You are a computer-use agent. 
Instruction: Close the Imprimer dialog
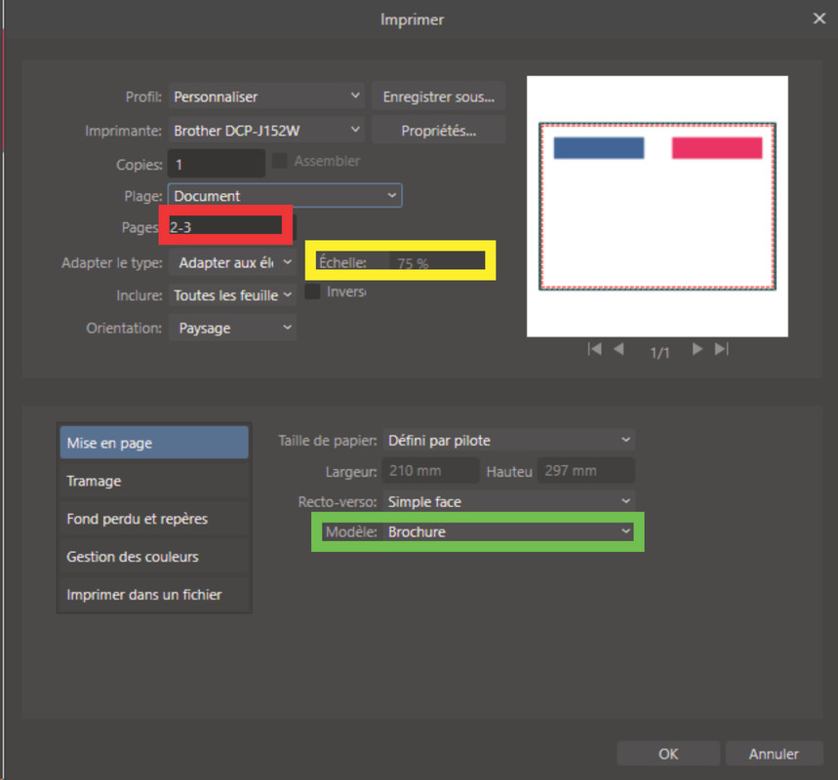point(818,19)
